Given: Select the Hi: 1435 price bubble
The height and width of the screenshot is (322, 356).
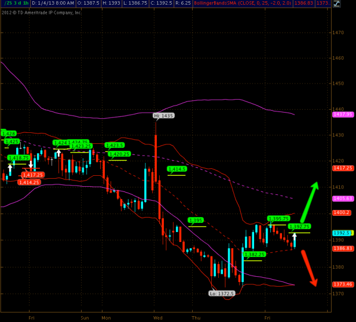Looking at the screenshot, I should click(x=164, y=116).
